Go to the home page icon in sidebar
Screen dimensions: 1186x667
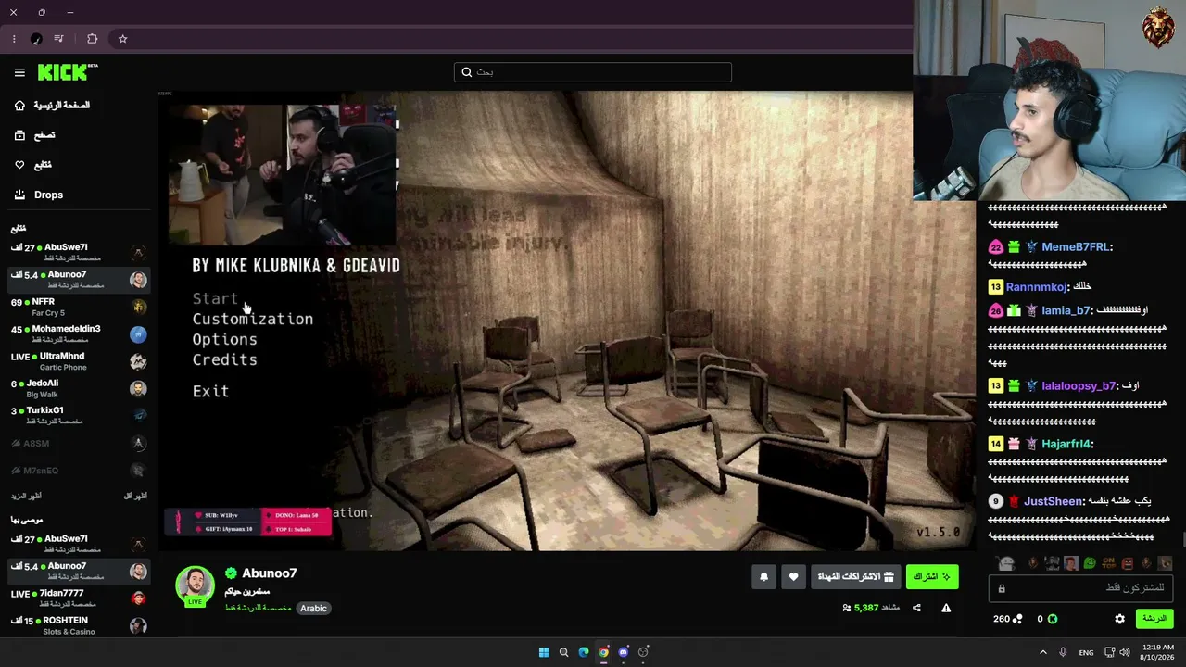[x=19, y=106]
